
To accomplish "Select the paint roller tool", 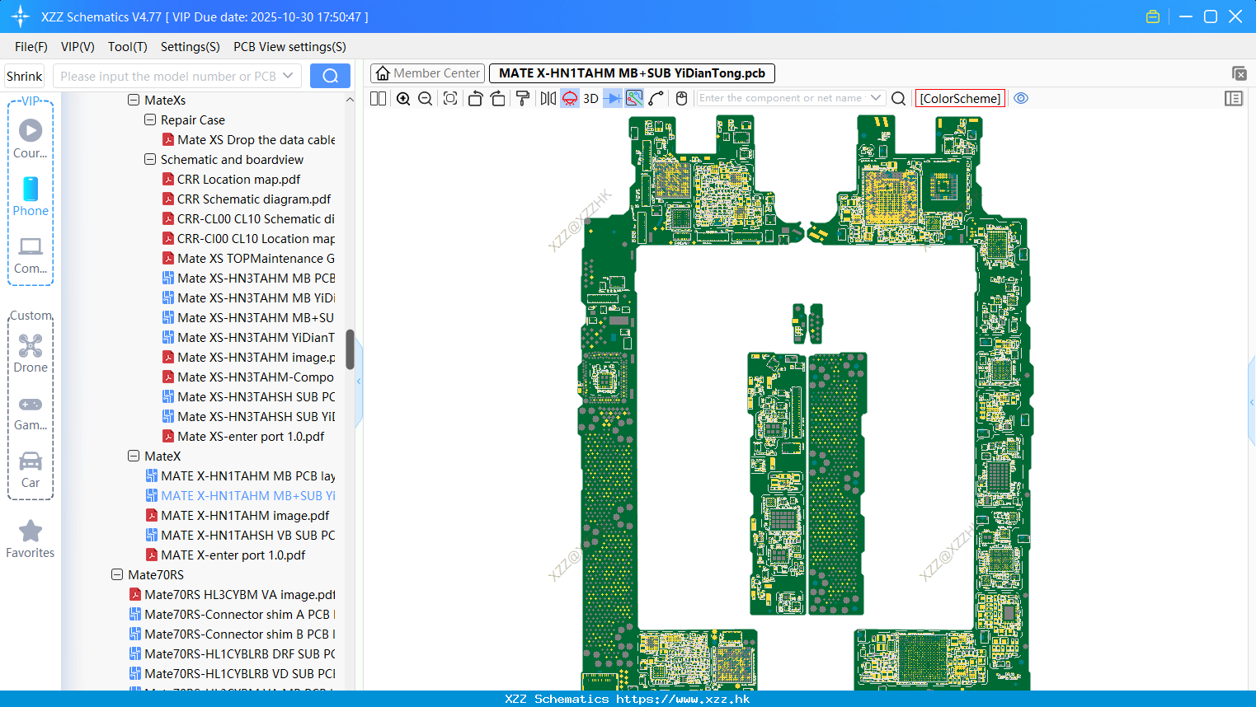I will click(x=523, y=99).
